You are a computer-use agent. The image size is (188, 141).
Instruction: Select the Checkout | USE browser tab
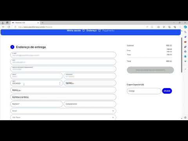click(25, 23)
